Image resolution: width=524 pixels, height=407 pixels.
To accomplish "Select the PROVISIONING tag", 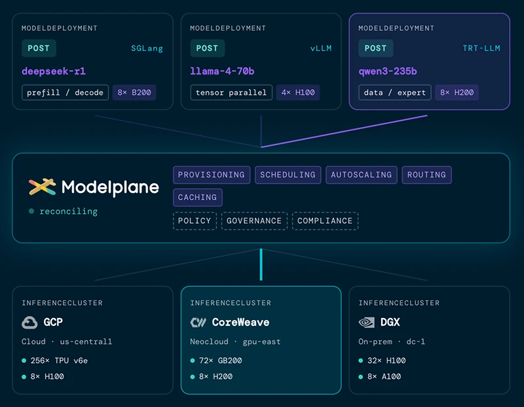I will coord(212,175).
